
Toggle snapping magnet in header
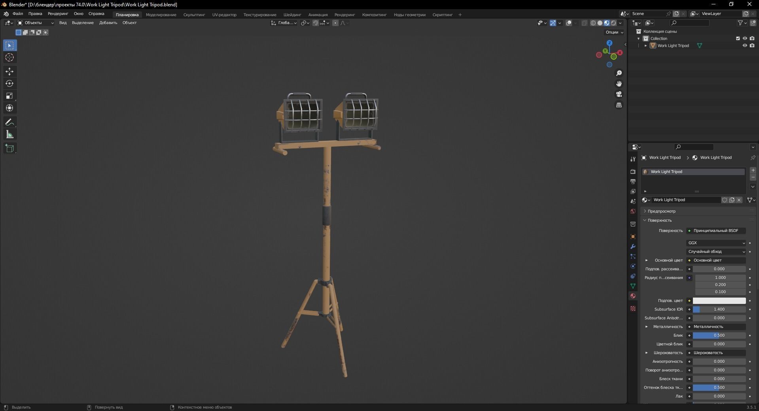[316, 23]
